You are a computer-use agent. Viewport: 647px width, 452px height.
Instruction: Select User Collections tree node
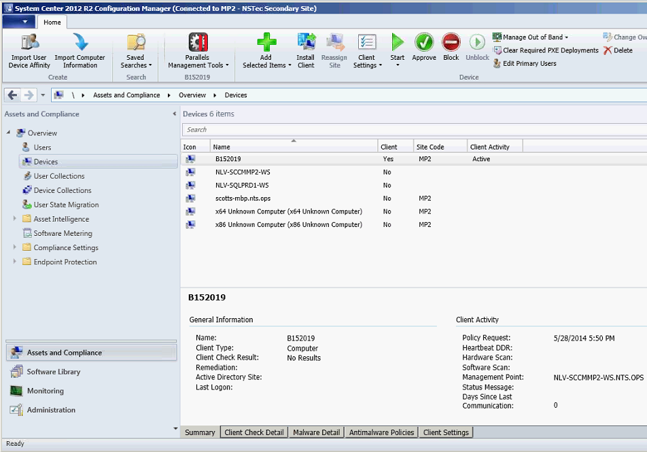[x=59, y=176]
